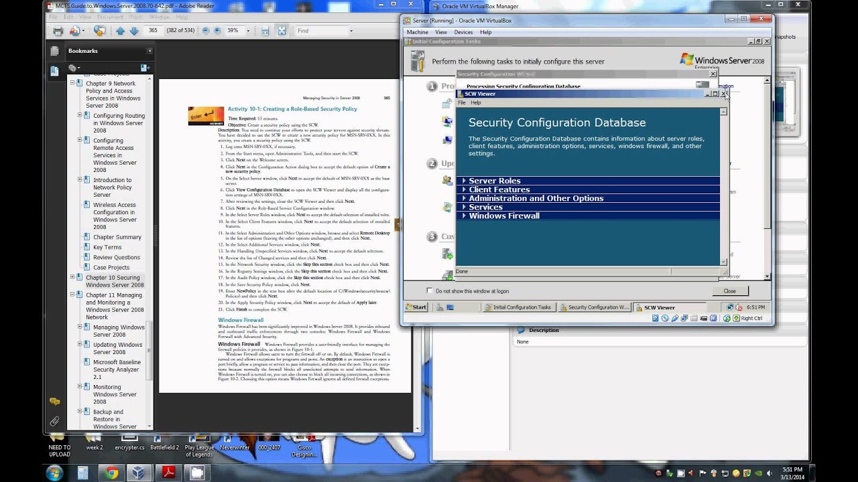This screenshot has height=482, width=858.
Task: Open File menu in SCW Viewer
Action: [x=462, y=102]
